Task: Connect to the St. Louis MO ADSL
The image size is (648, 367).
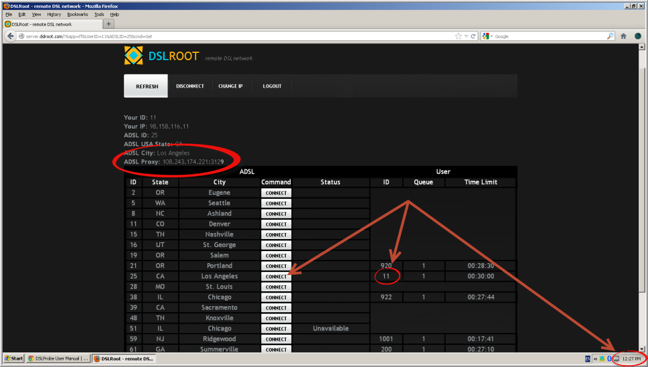Action: coord(276,287)
